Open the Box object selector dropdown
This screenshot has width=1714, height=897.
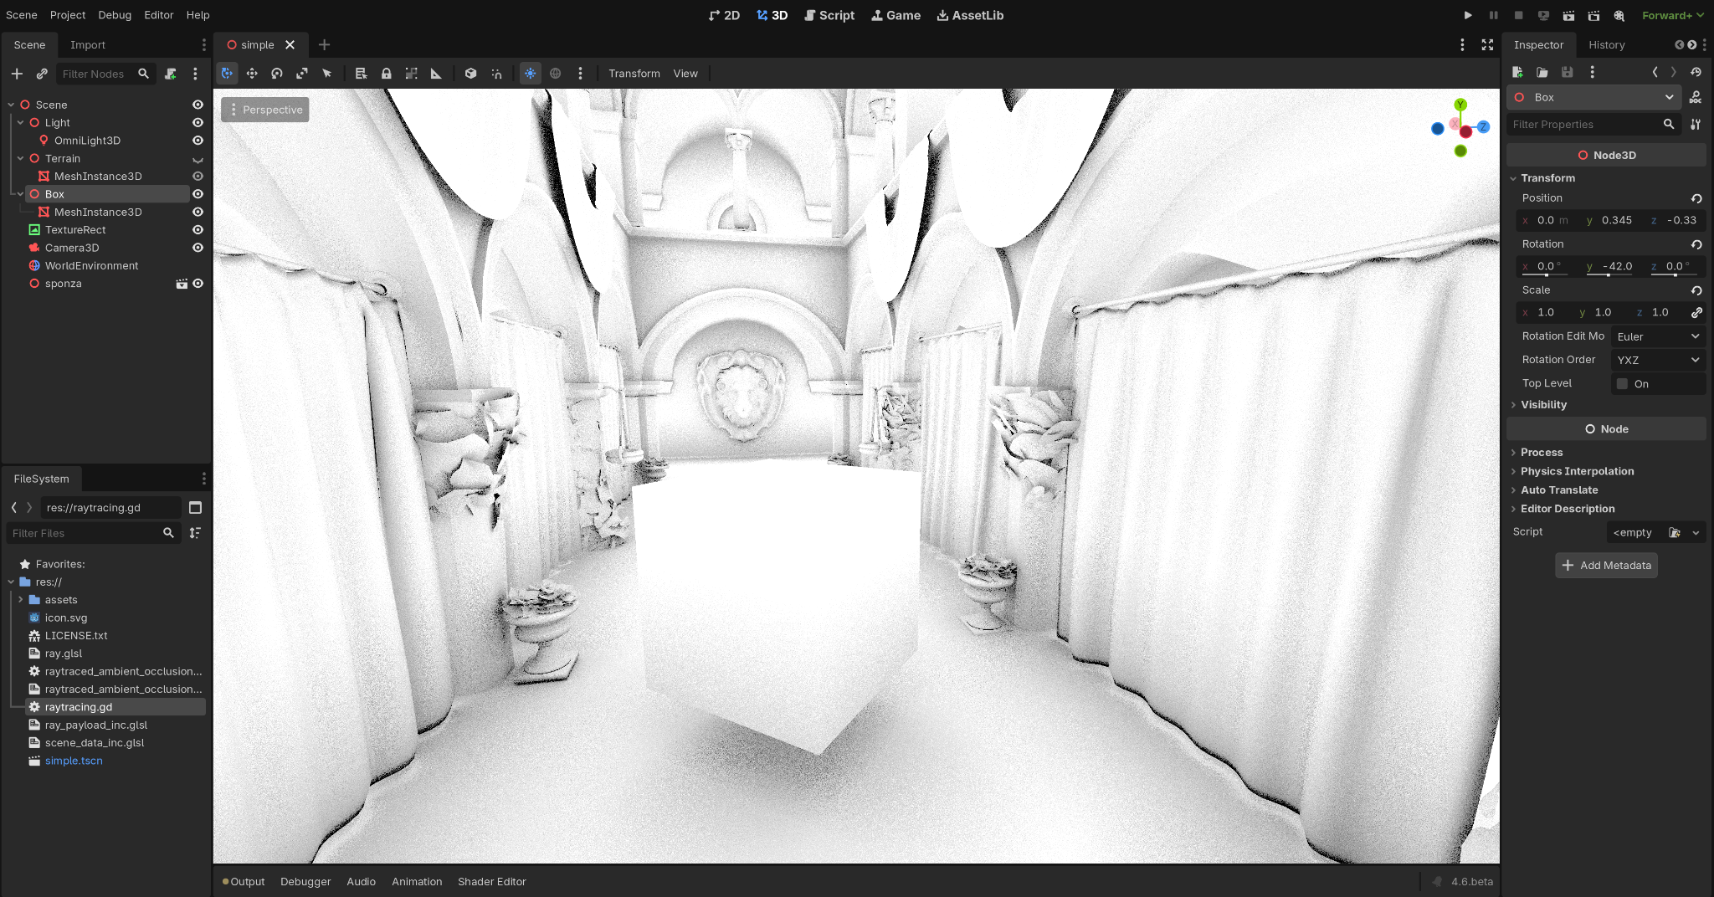coord(1593,98)
